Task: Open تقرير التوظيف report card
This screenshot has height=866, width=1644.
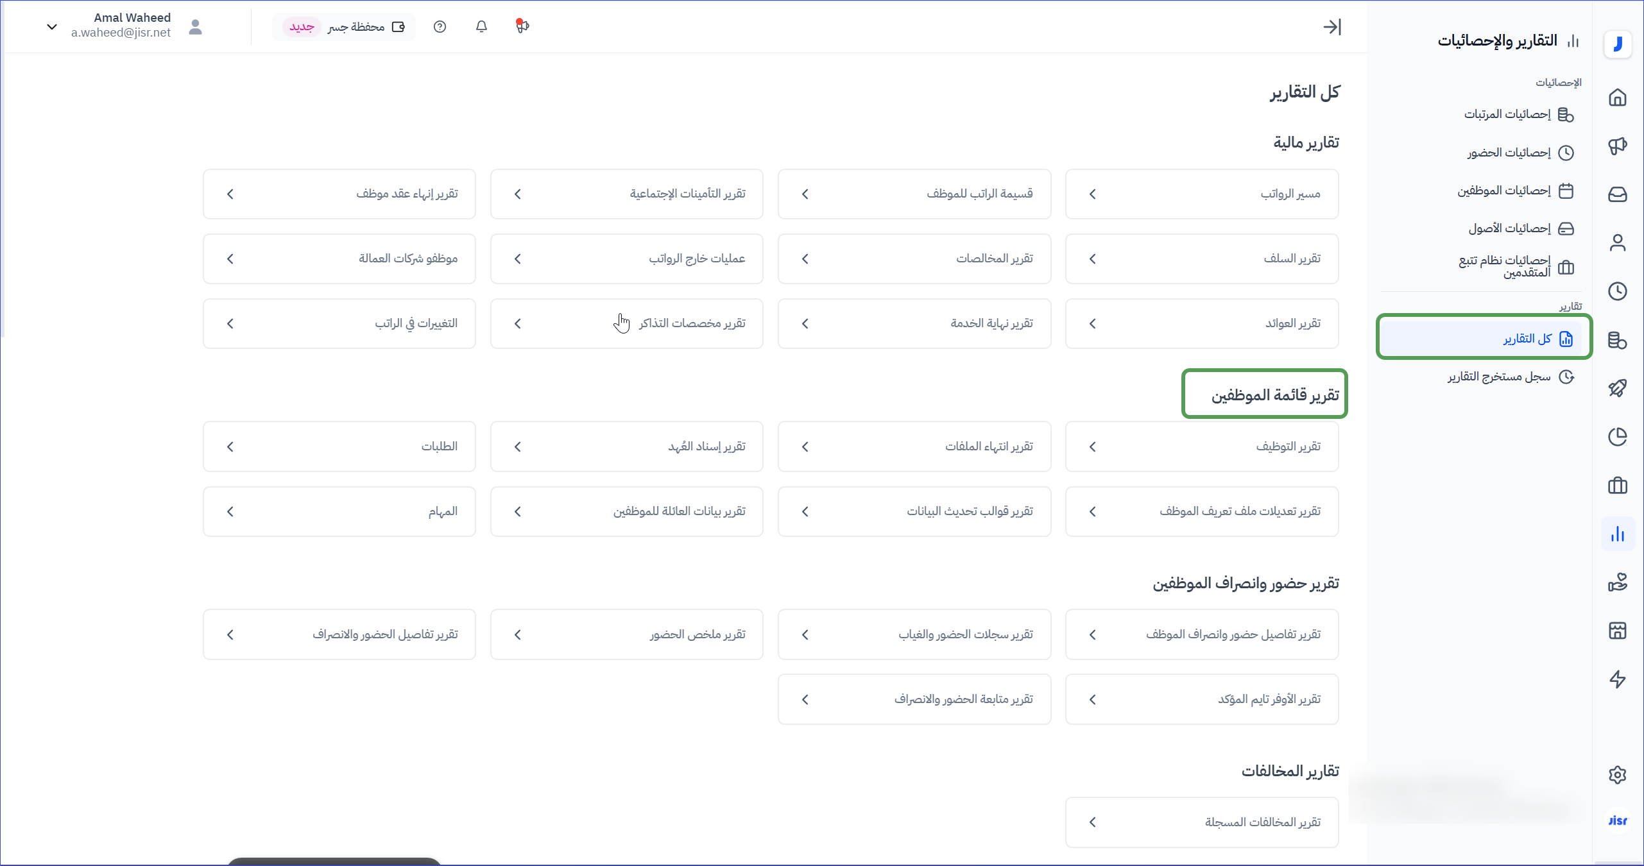Action: pyautogui.click(x=1201, y=446)
